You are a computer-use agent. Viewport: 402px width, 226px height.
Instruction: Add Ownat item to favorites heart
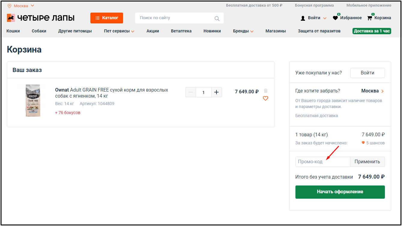click(265, 98)
